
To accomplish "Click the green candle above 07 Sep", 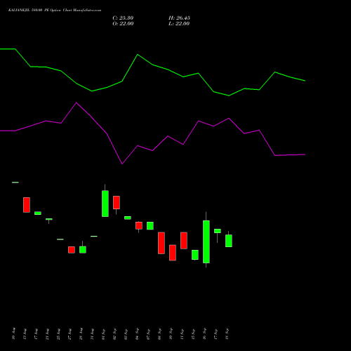I will pos(150,226).
